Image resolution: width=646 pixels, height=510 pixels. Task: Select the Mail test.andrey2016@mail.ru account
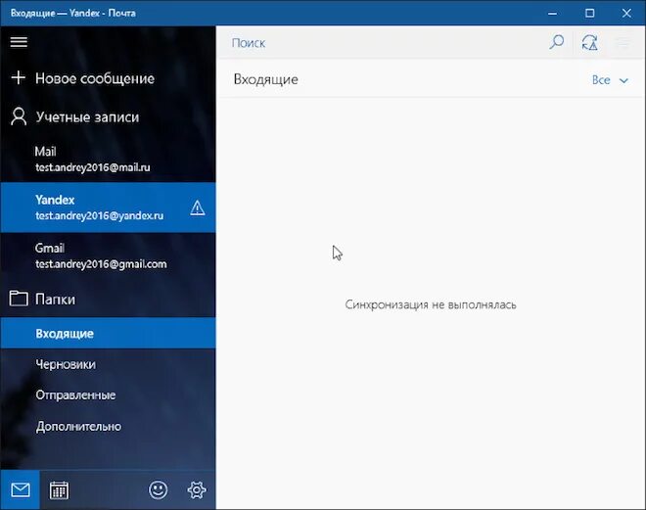coord(108,159)
